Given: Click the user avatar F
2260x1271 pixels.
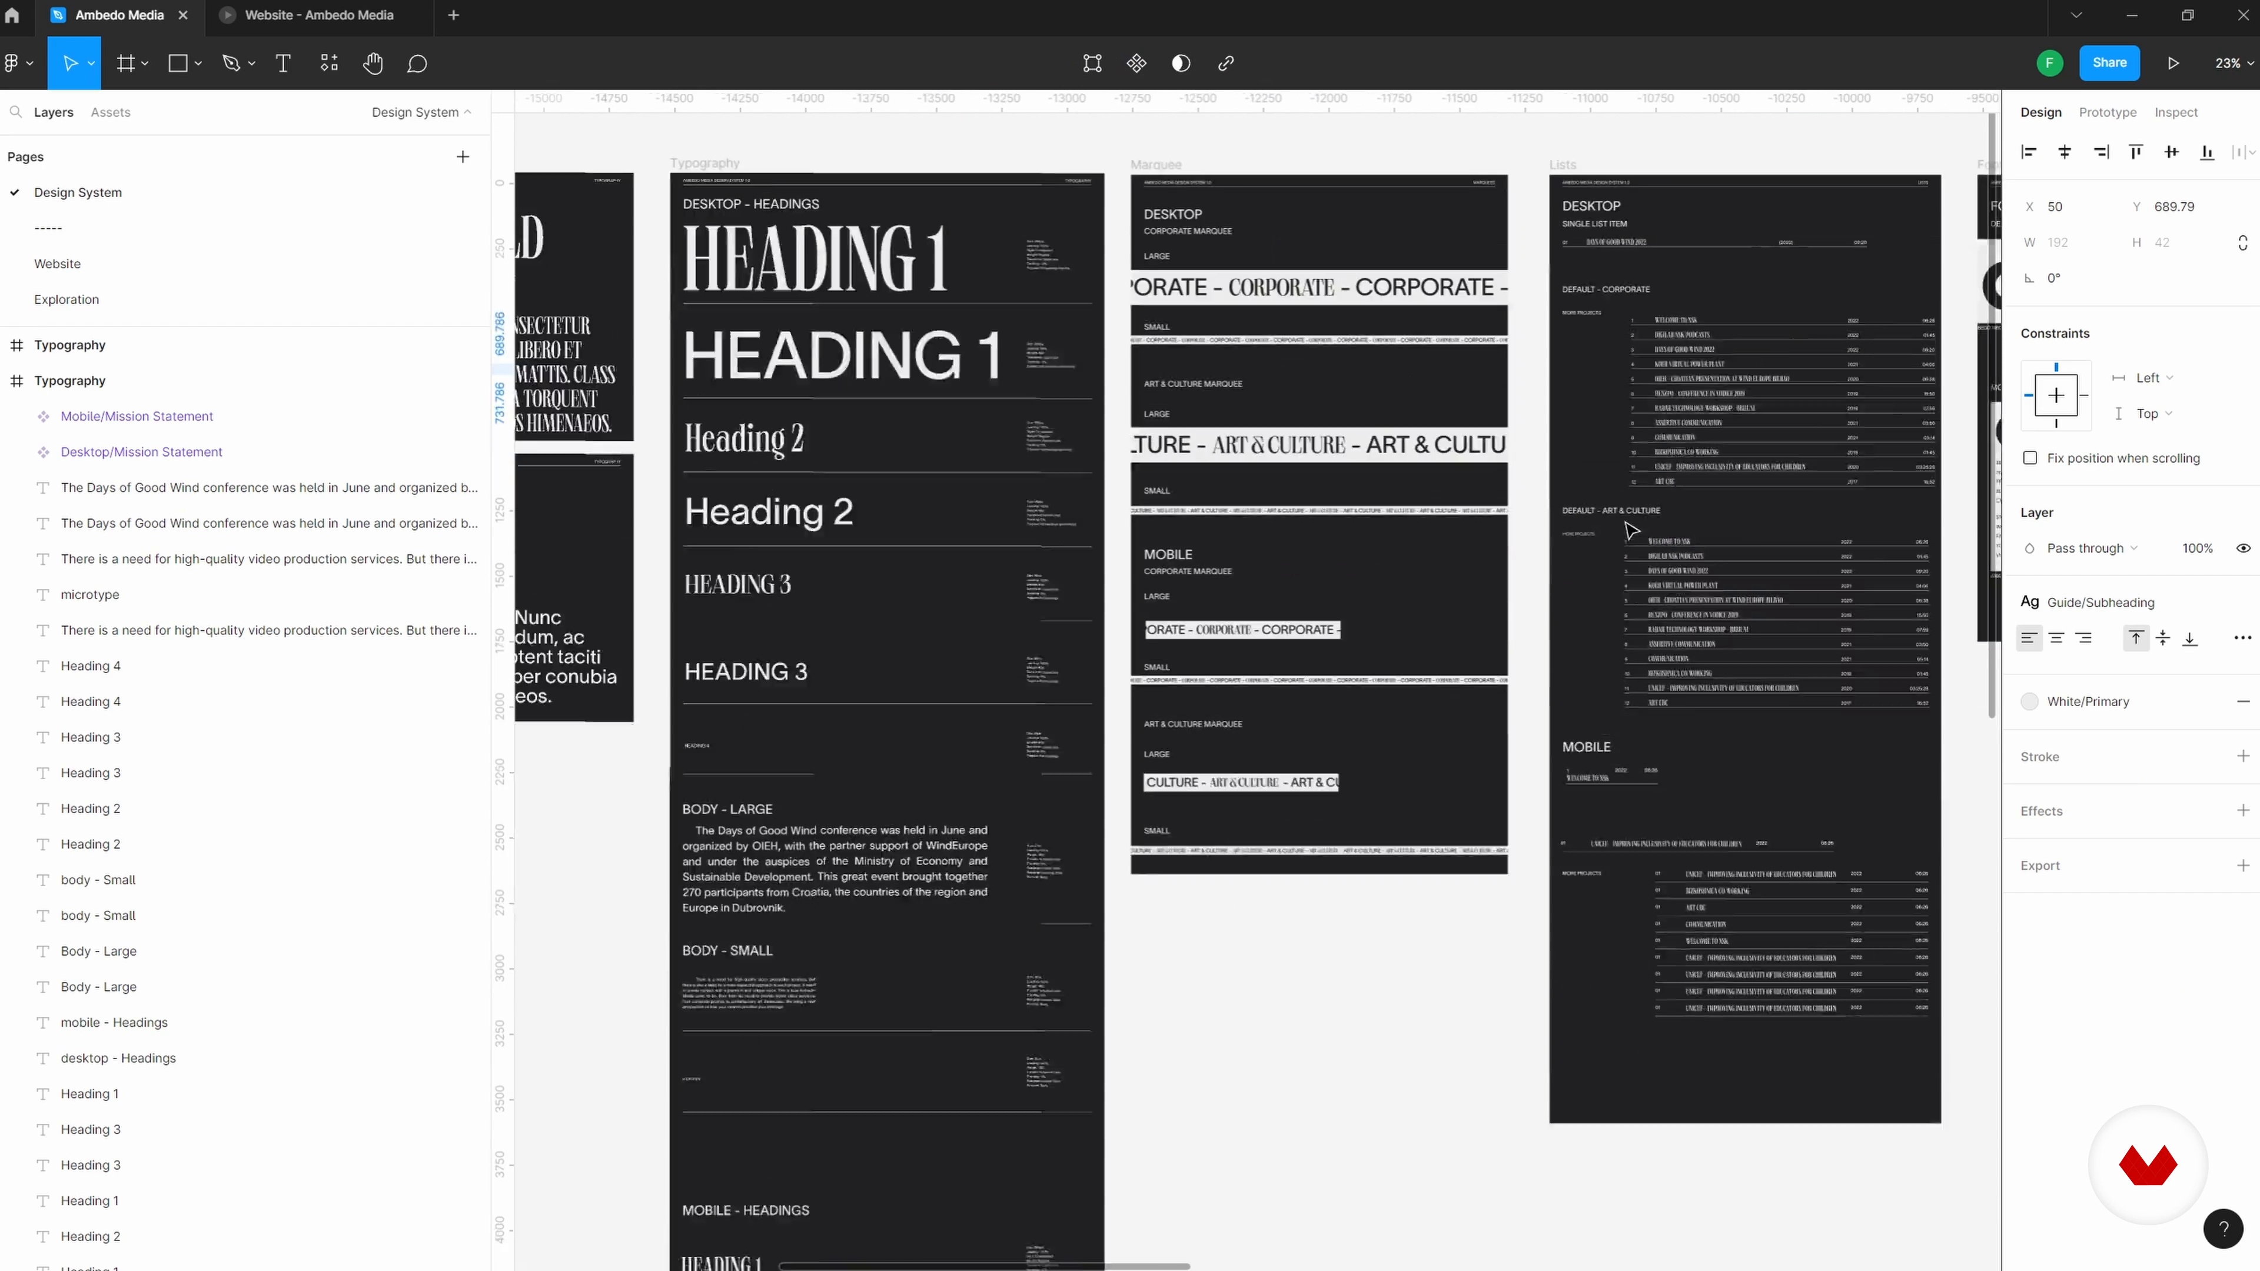Looking at the screenshot, I should tap(2049, 63).
